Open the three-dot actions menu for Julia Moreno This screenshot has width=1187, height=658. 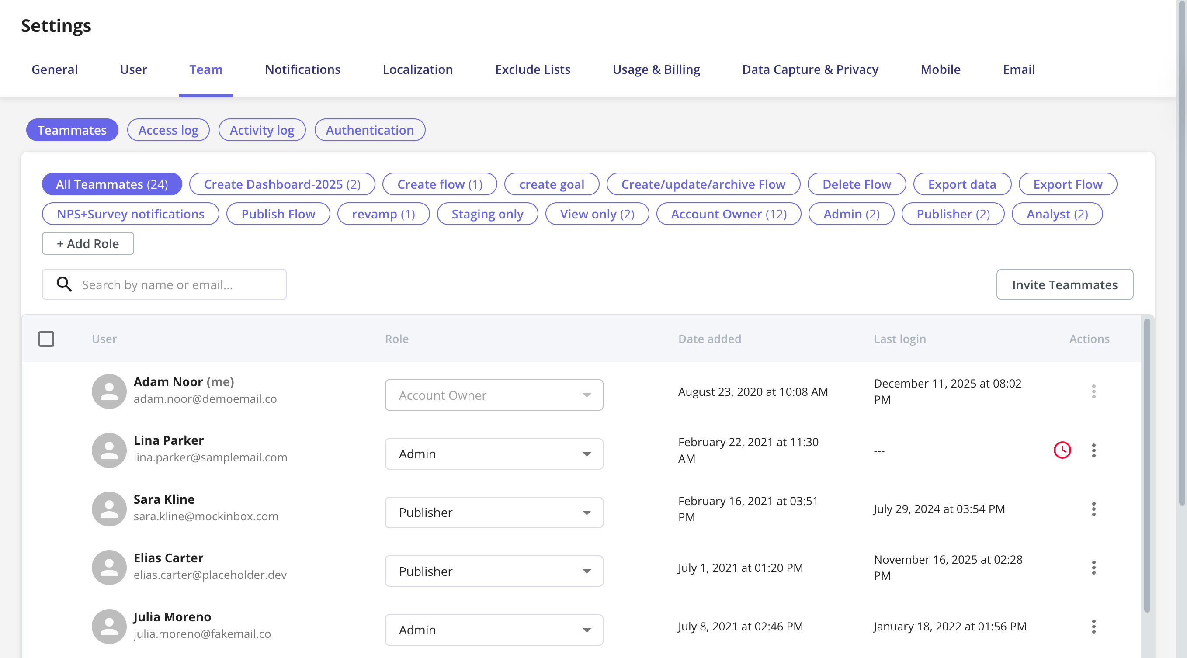tap(1093, 626)
